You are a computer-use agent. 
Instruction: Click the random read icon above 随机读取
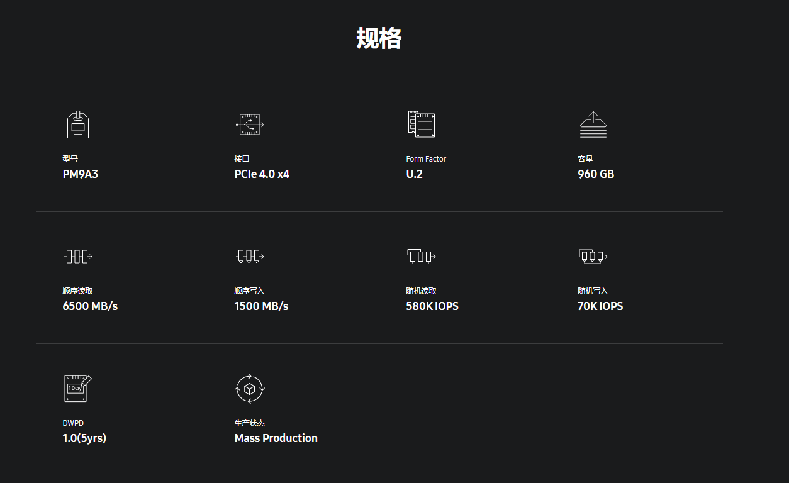422,256
